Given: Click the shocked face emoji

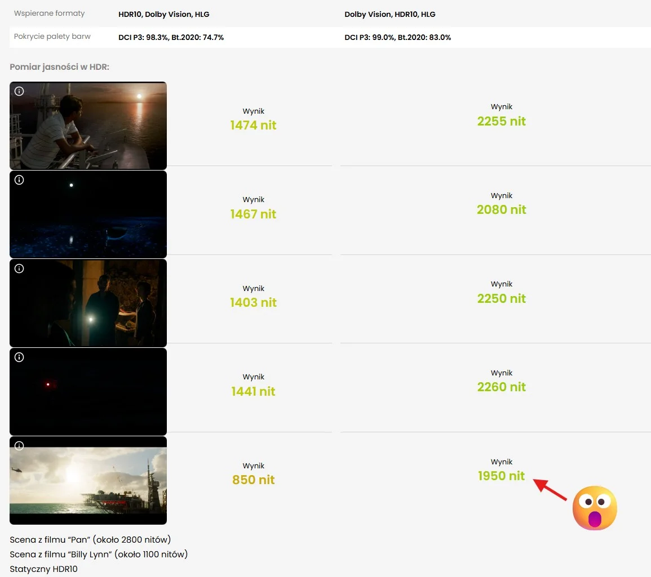Looking at the screenshot, I should [595, 508].
